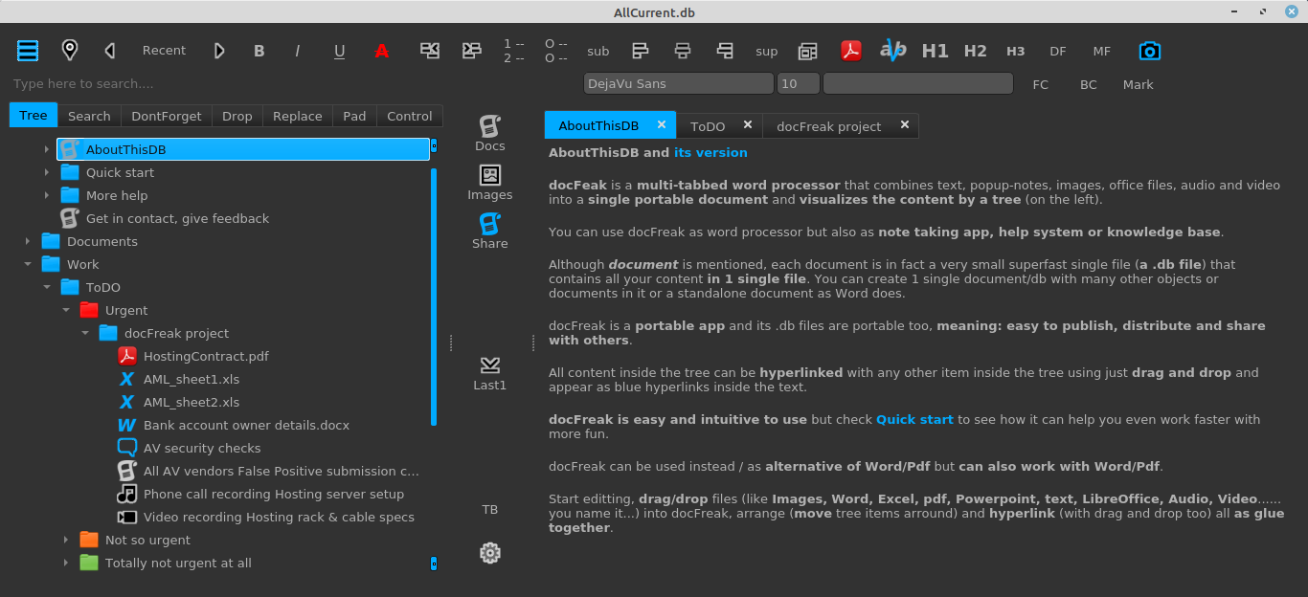The width and height of the screenshot is (1308, 597).
Task: Collapse the Urgent folder
Action: [x=65, y=310]
